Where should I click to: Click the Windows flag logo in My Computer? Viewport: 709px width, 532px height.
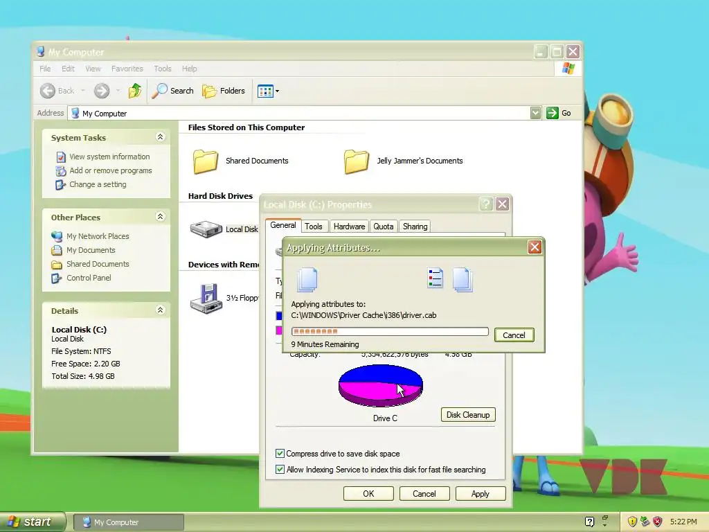[x=568, y=69]
